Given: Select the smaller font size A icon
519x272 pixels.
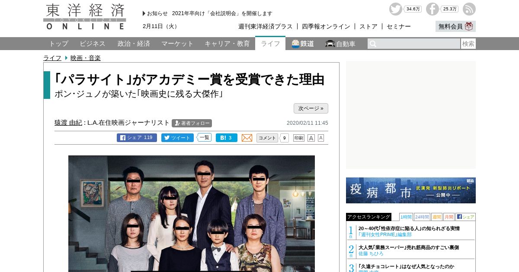Looking at the screenshot, I should (x=321, y=138).
